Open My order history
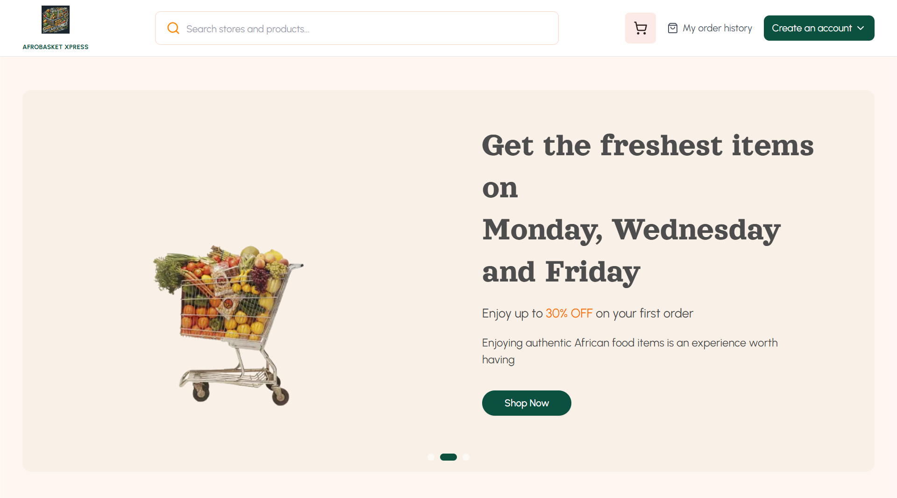This screenshot has width=897, height=498. [x=717, y=28]
